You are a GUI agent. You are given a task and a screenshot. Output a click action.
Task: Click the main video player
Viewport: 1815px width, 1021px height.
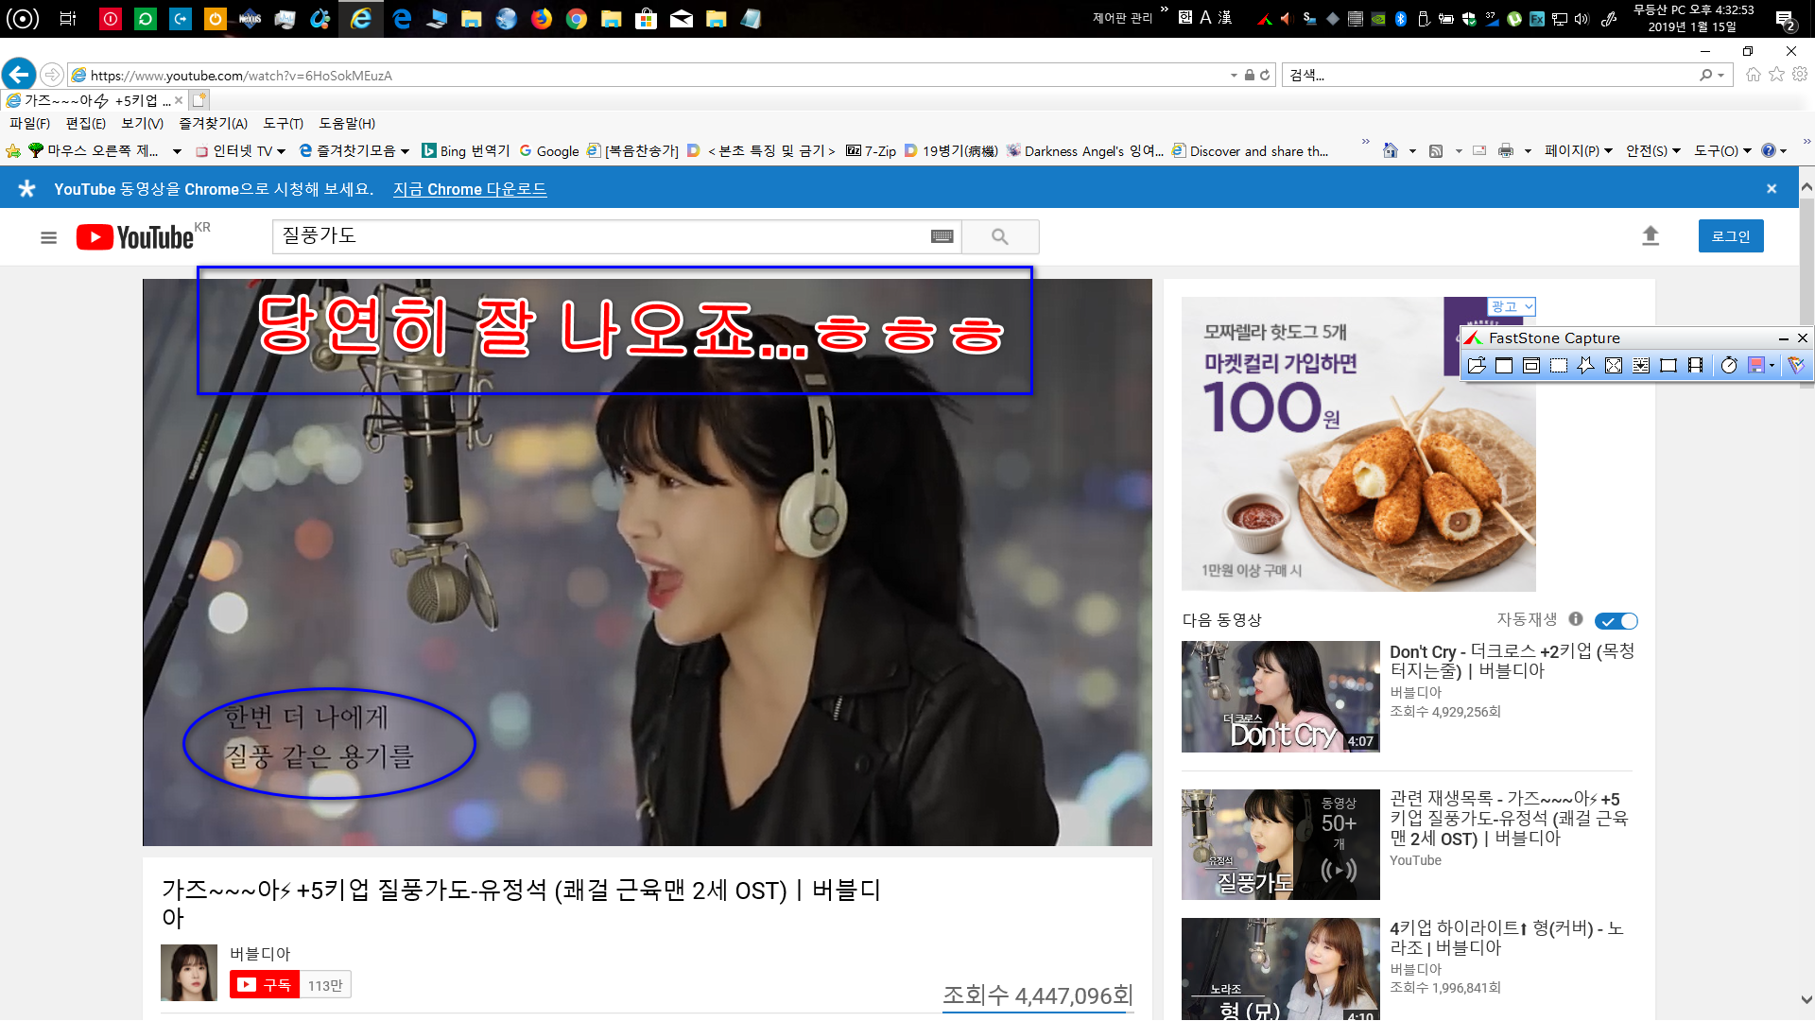[x=648, y=562]
